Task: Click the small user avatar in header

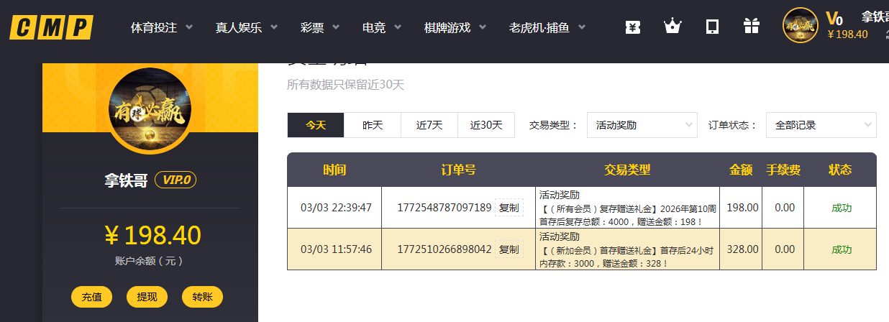Action: pos(800,26)
